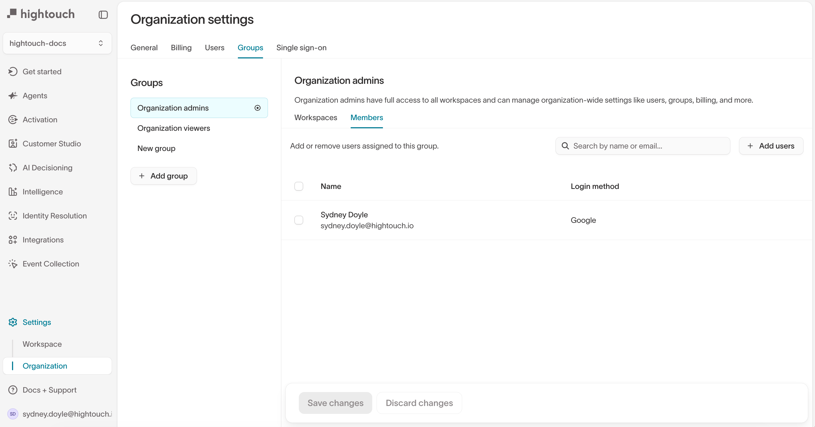Image resolution: width=815 pixels, height=427 pixels.
Task: Switch to the General tab
Action: pyautogui.click(x=144, y=48)
